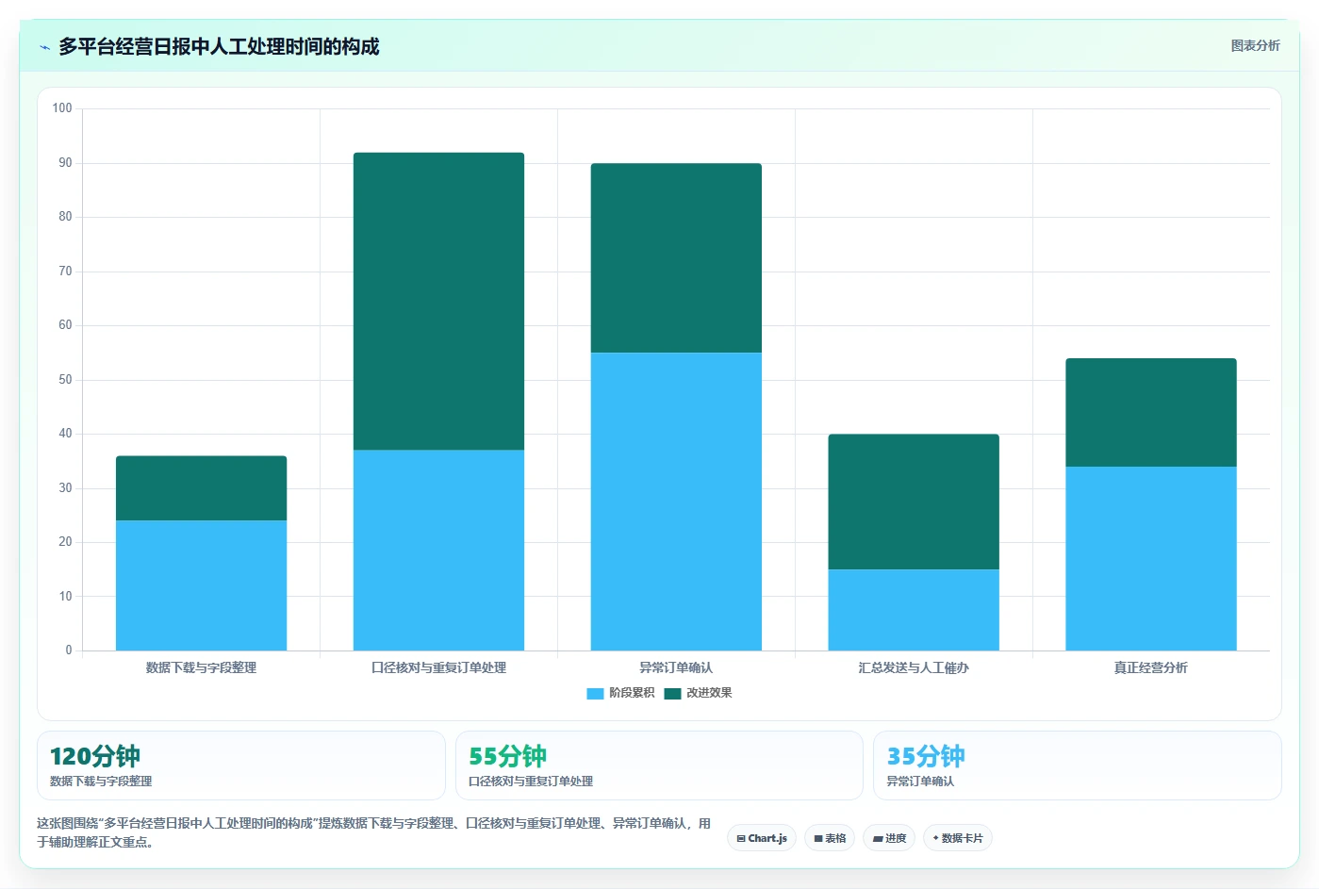The height and width of the screenshot is (889, 1319).
Task: Select the green bar segment for 数据下载与字段整理
Action: click(x=201, y=488)
